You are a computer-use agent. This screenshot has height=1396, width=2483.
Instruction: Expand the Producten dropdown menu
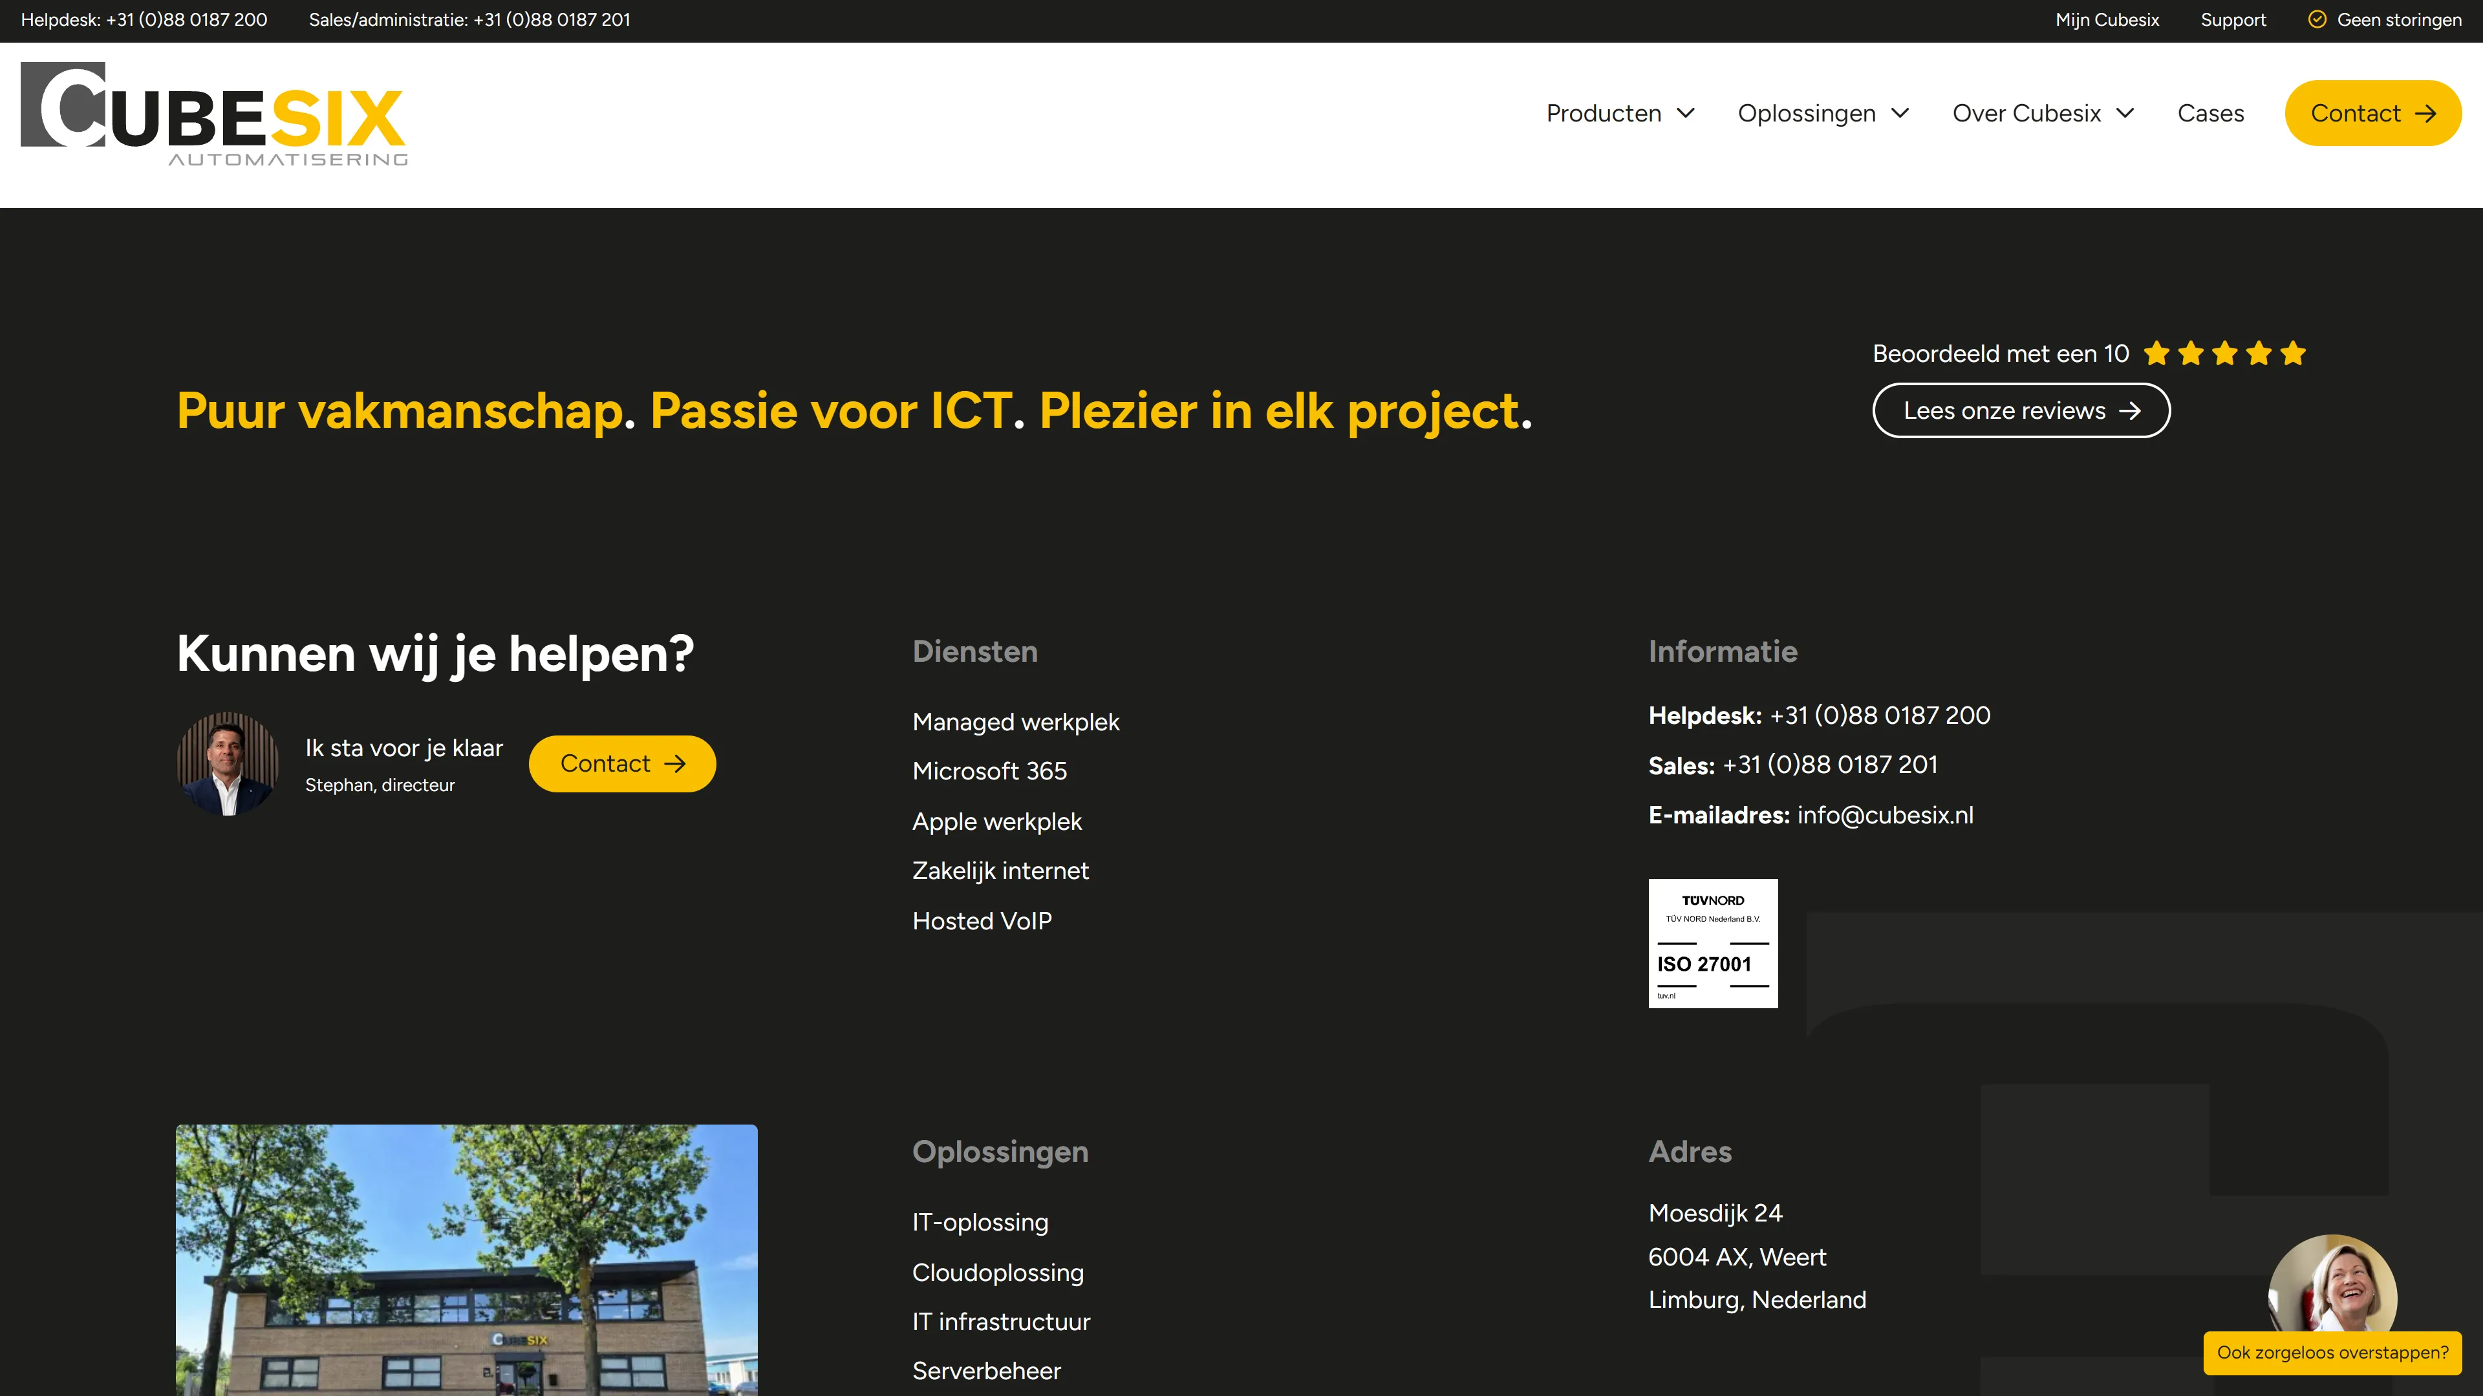click(1620, 114)
